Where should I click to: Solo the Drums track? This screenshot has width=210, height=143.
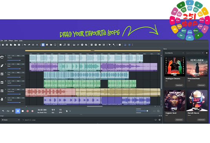(9, 56)
